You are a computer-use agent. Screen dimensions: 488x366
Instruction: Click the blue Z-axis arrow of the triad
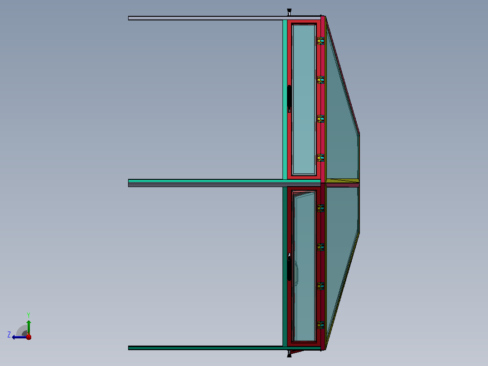[19, 337]
